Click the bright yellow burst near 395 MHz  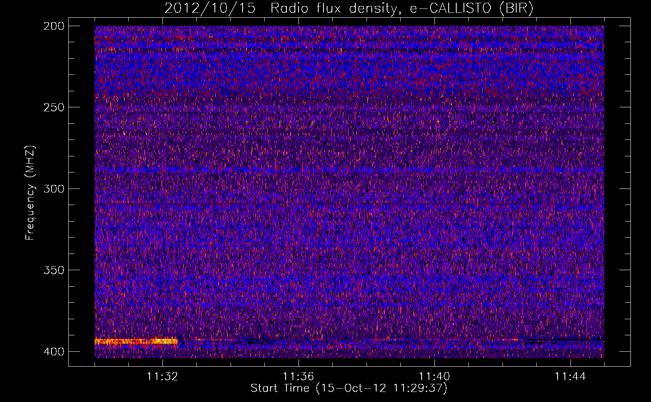tap(136, 341)
